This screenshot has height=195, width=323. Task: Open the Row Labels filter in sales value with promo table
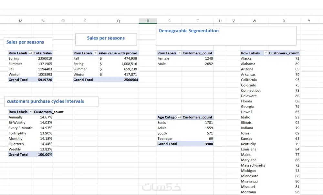click(95, 53)
